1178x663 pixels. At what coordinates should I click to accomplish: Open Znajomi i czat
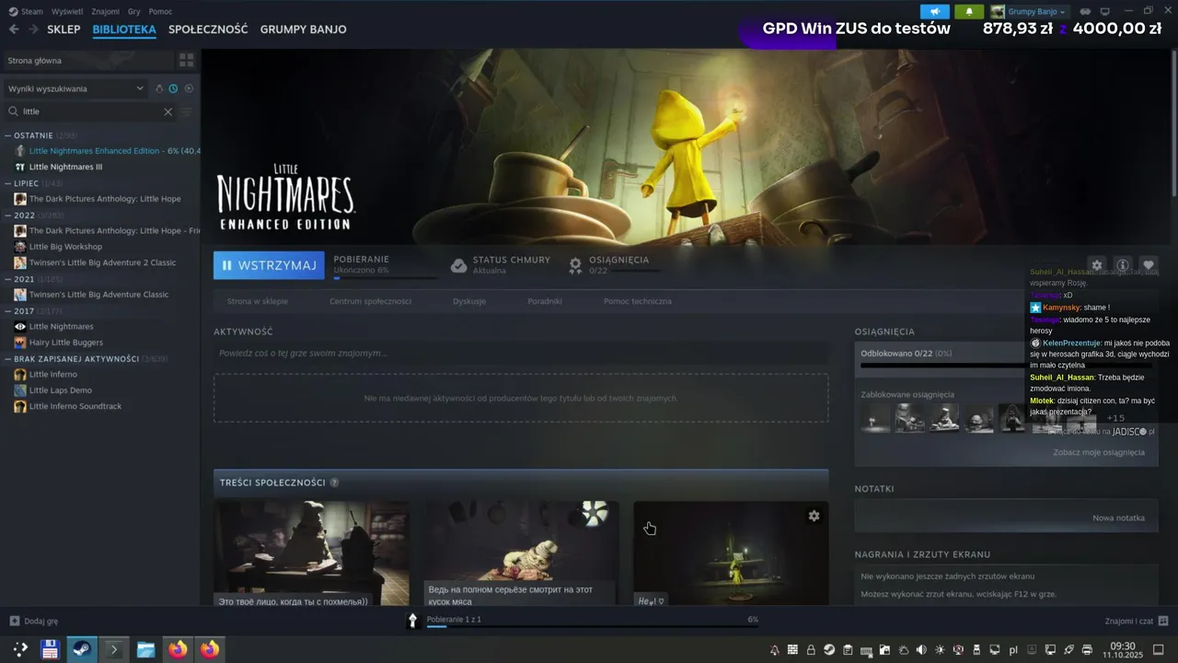[x=1136, y=621]
